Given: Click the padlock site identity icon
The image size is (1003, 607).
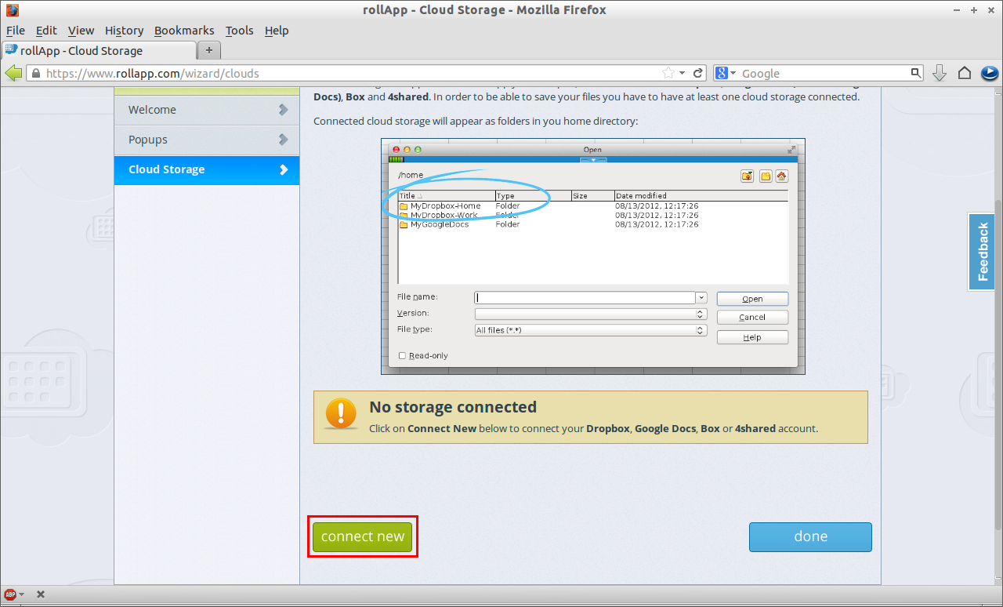Looking at the screenshot, I should click(34, 73).
